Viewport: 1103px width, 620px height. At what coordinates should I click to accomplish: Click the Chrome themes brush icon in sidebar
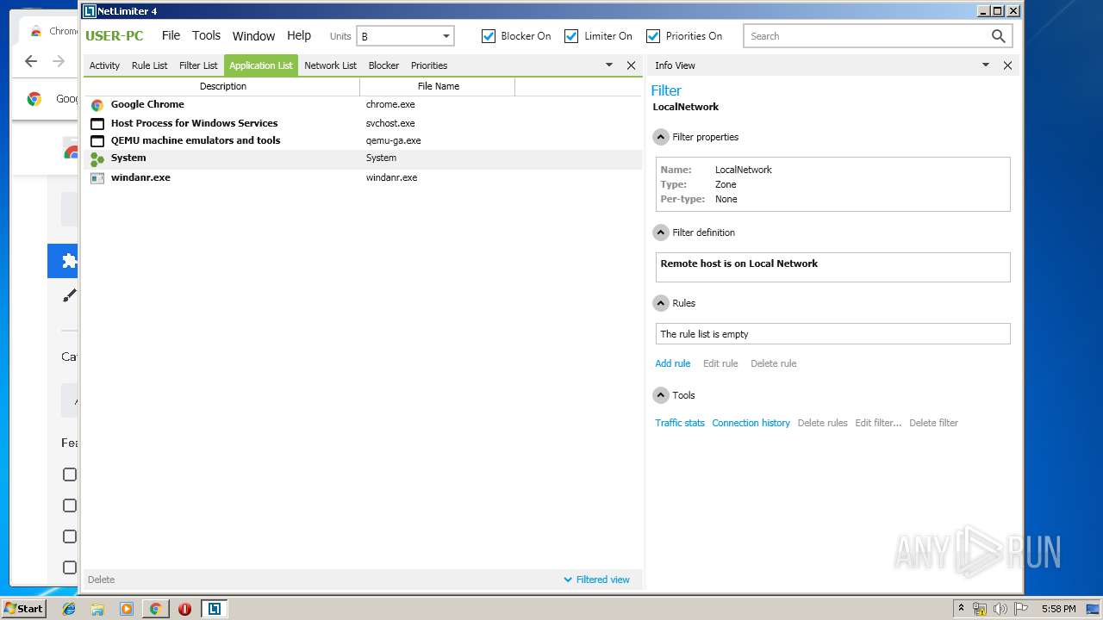point(69,296)
